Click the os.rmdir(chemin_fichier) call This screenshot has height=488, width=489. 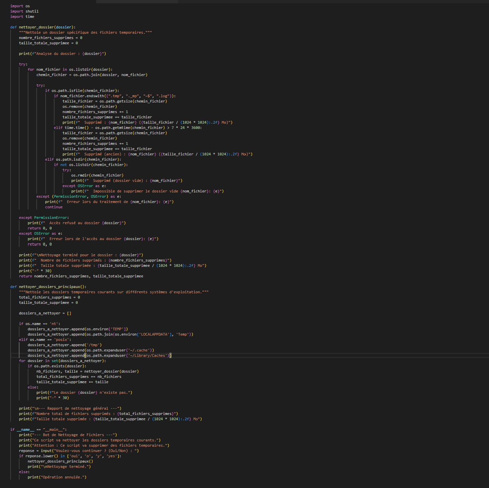tap(97, 175)
